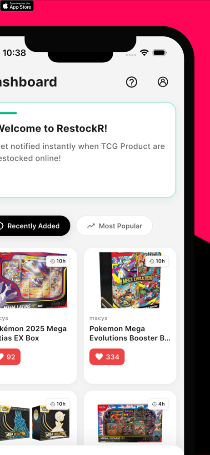The image size is (210, 455).
Task: Like Pokemon Mega Evolutions Booster with 334 button
Action: [107, 357]
